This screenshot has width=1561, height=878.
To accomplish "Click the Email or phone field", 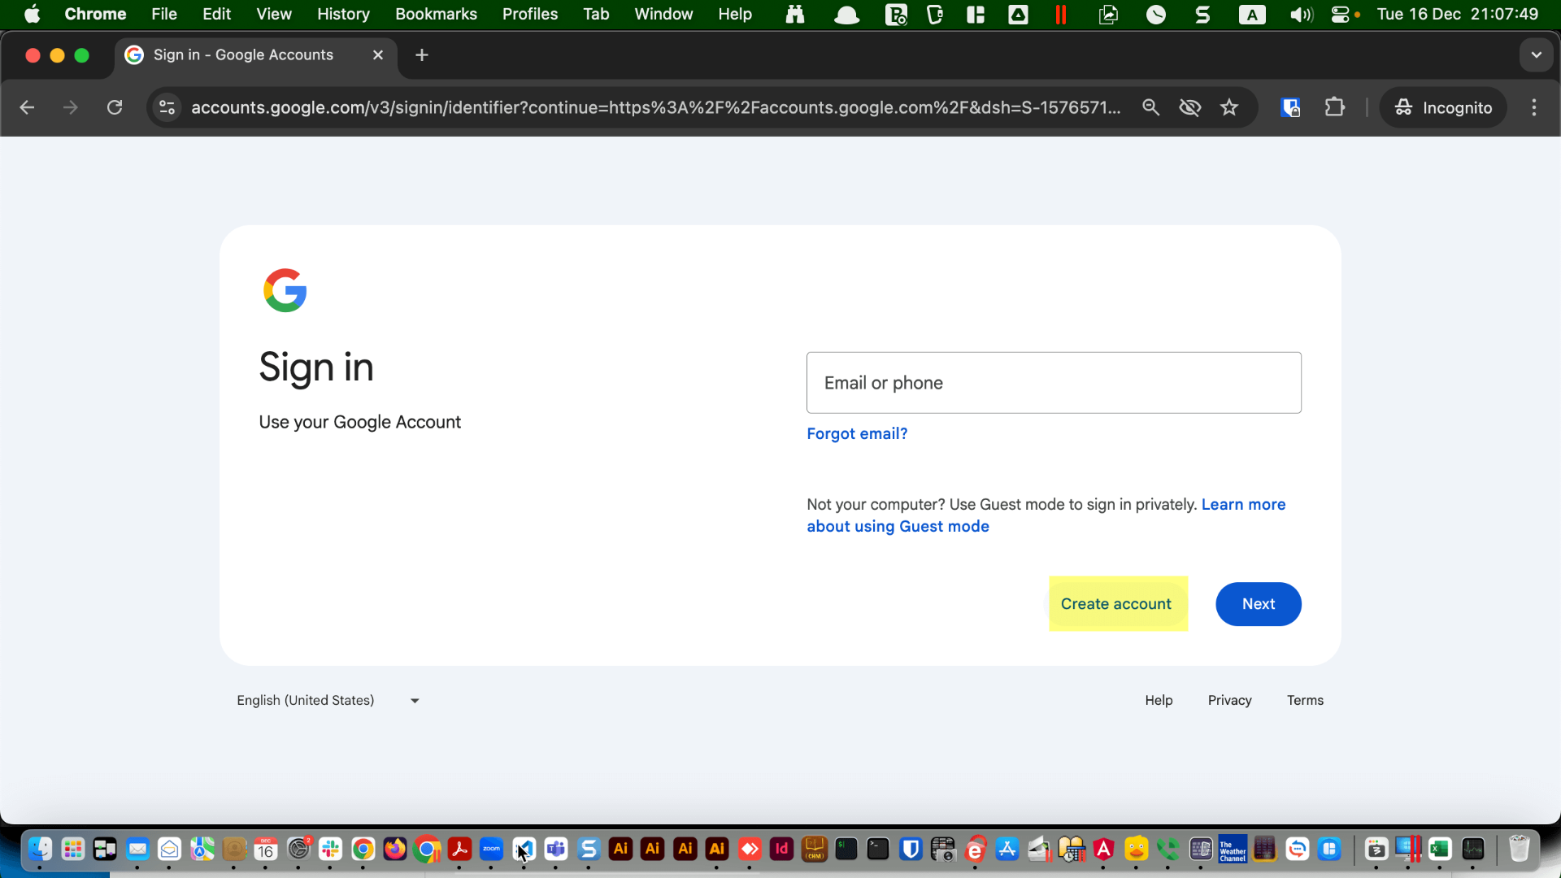I will (1053, 382).
